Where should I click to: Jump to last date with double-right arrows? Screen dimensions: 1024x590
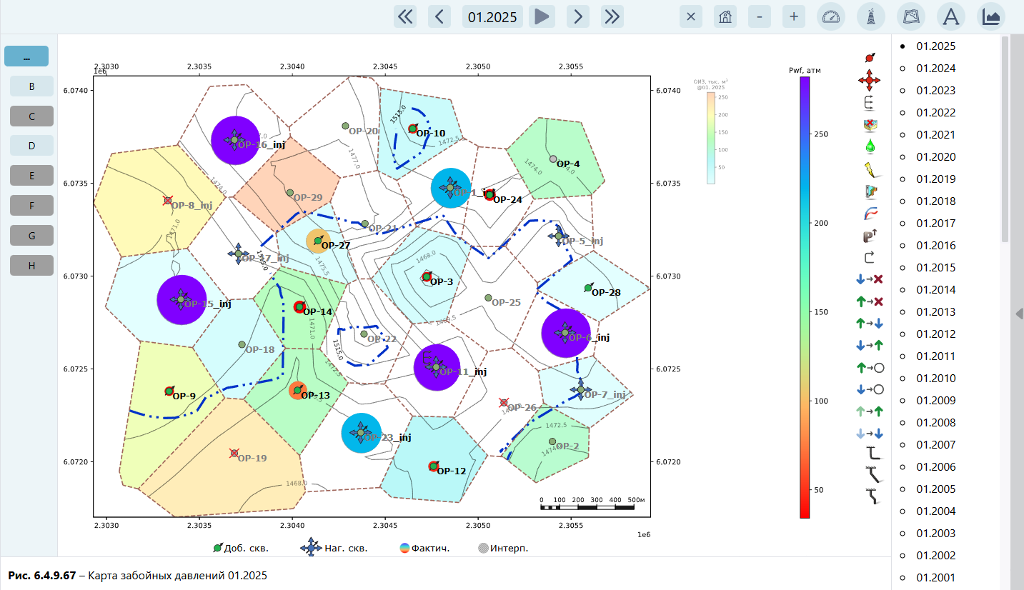pos(612,16)
